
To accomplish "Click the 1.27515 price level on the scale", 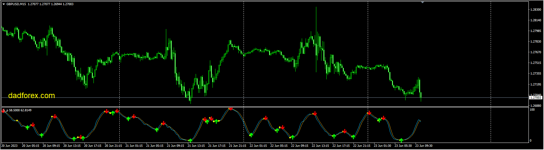I will coord(536,63).
